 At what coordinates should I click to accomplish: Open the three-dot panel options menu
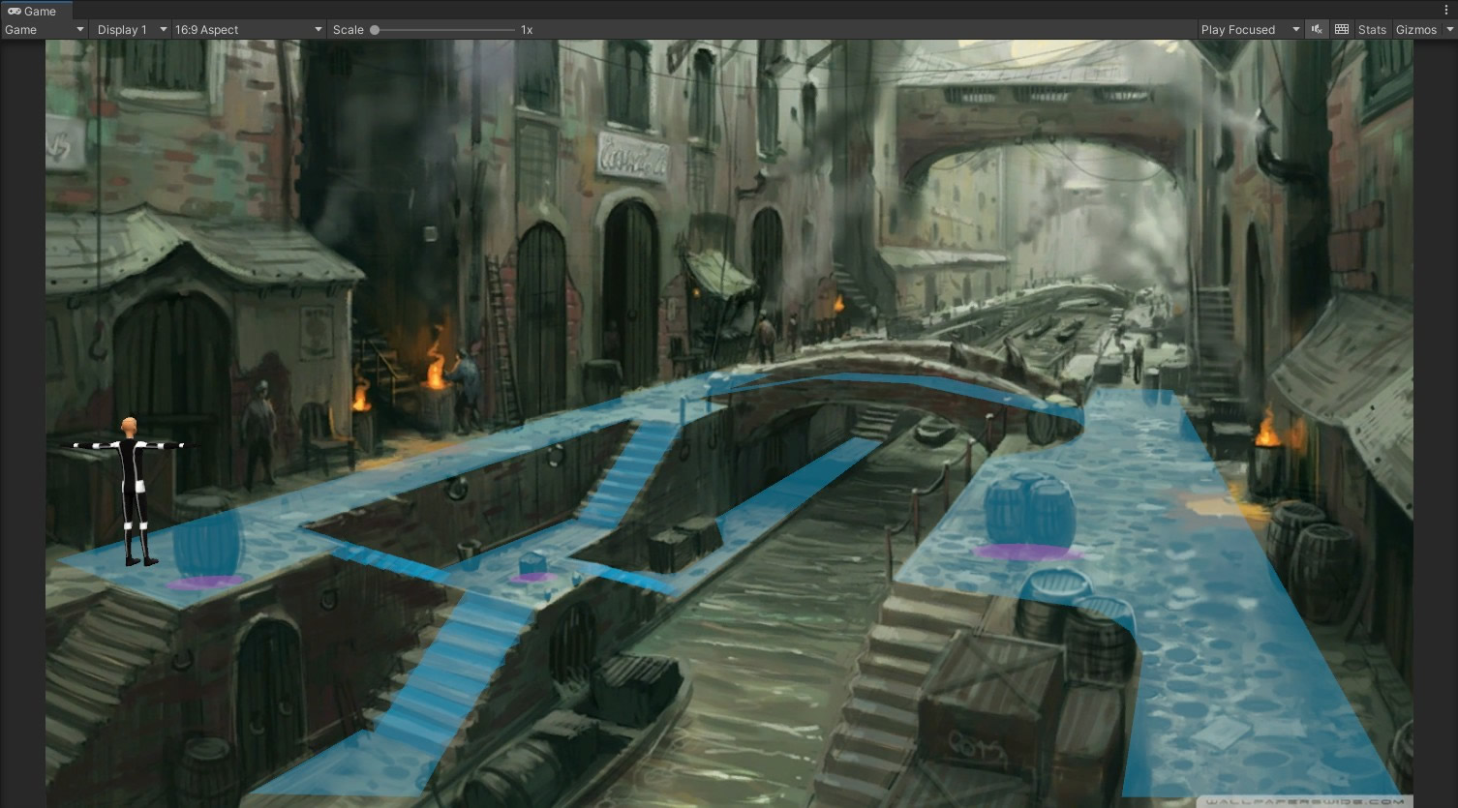click(x=1446, y=11)
